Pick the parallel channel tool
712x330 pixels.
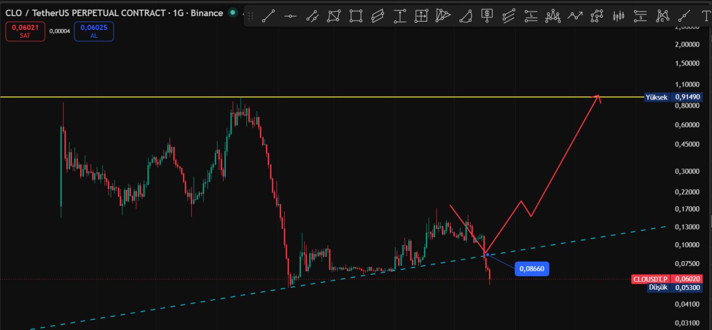(x=378, y=16)
